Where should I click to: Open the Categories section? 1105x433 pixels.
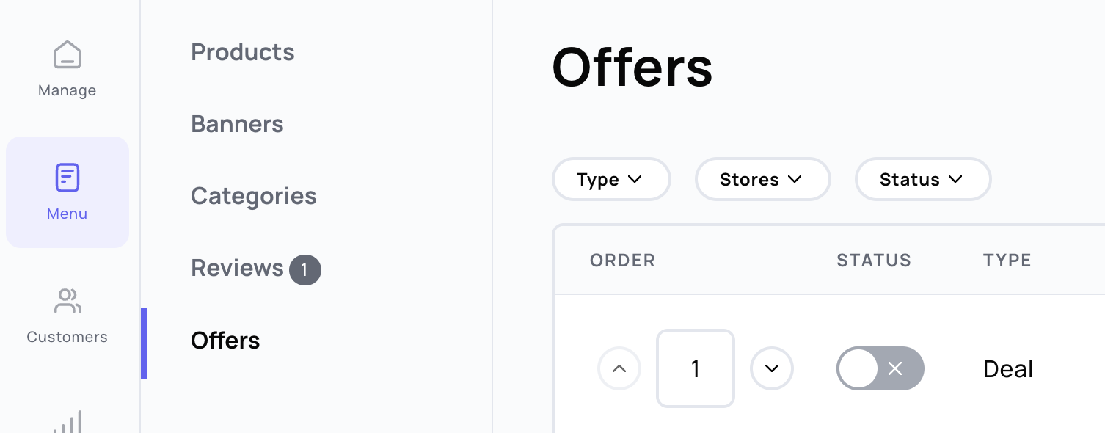(x=254, y=196)
